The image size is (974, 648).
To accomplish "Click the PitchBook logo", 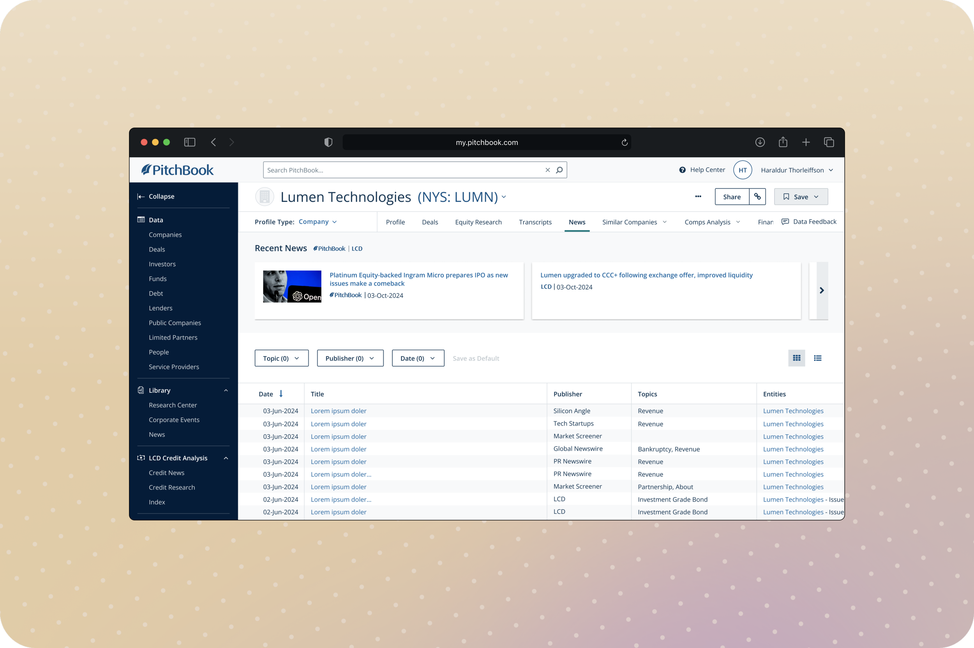I will tap(178, 170).
